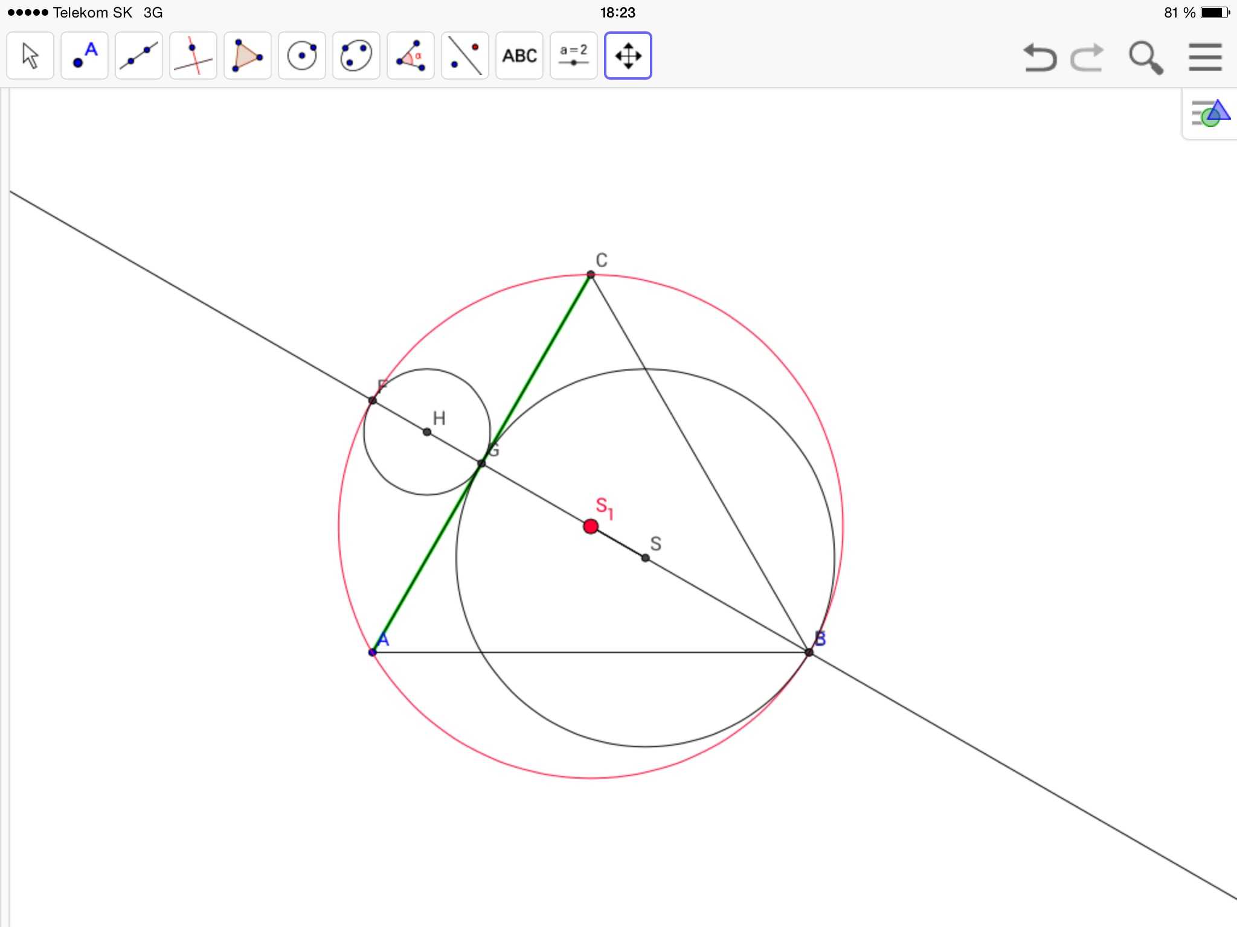Select the Line through two points tool
1237x927 pixels.
coord(139,56)
